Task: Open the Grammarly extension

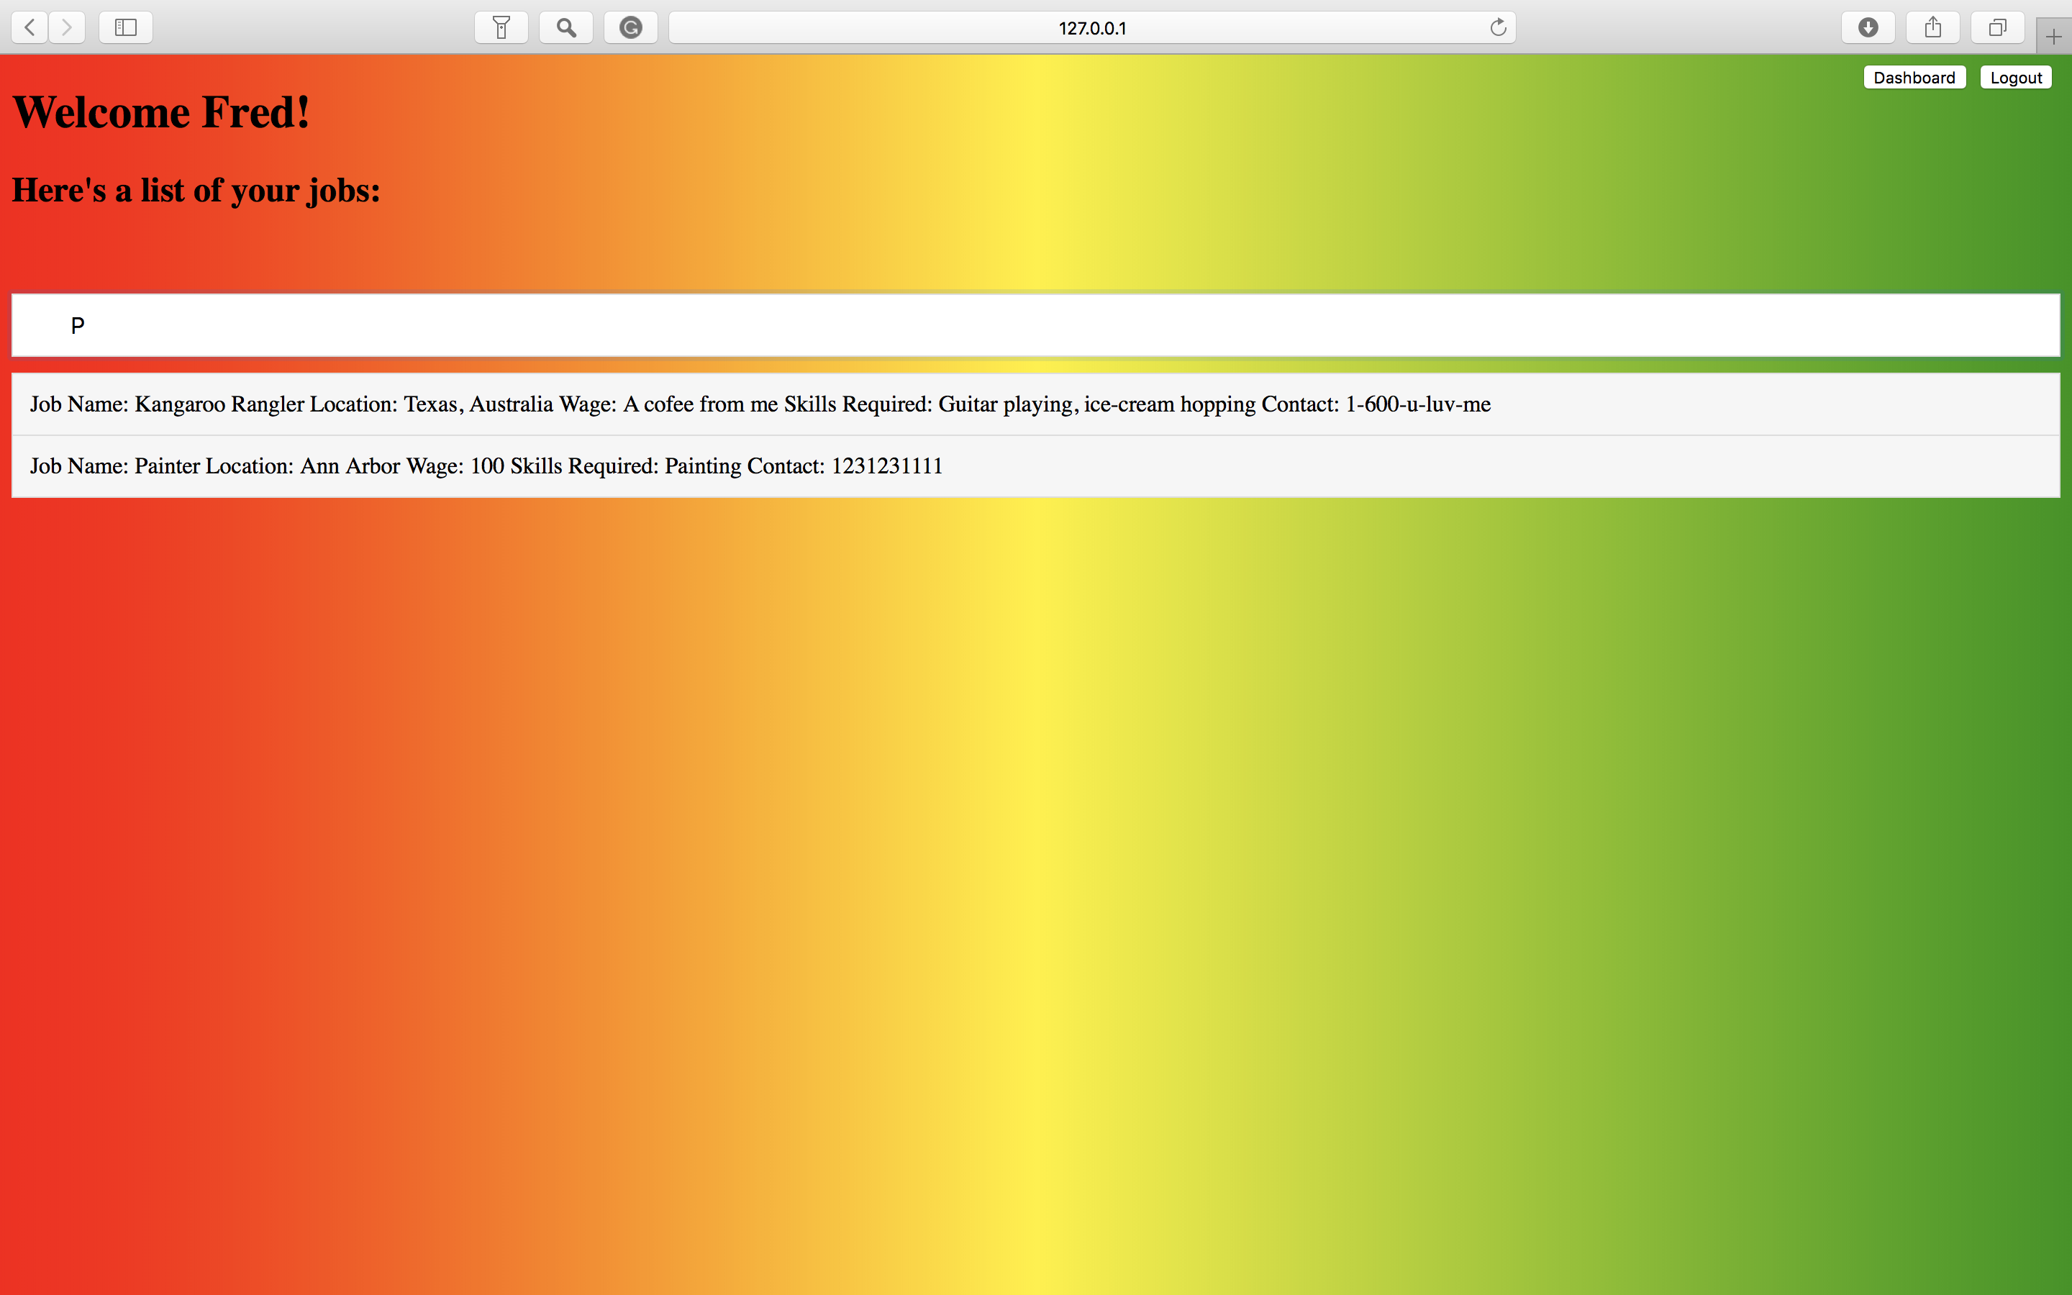Action: point(631,27)
